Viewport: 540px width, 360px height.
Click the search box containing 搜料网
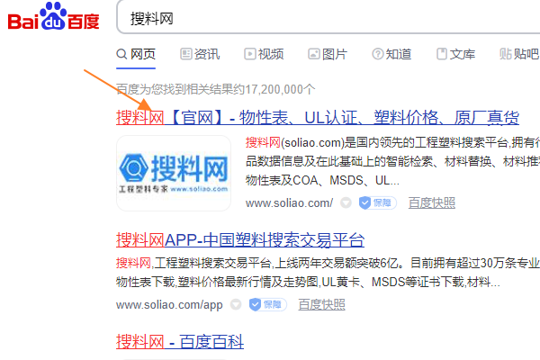[328, 17]
